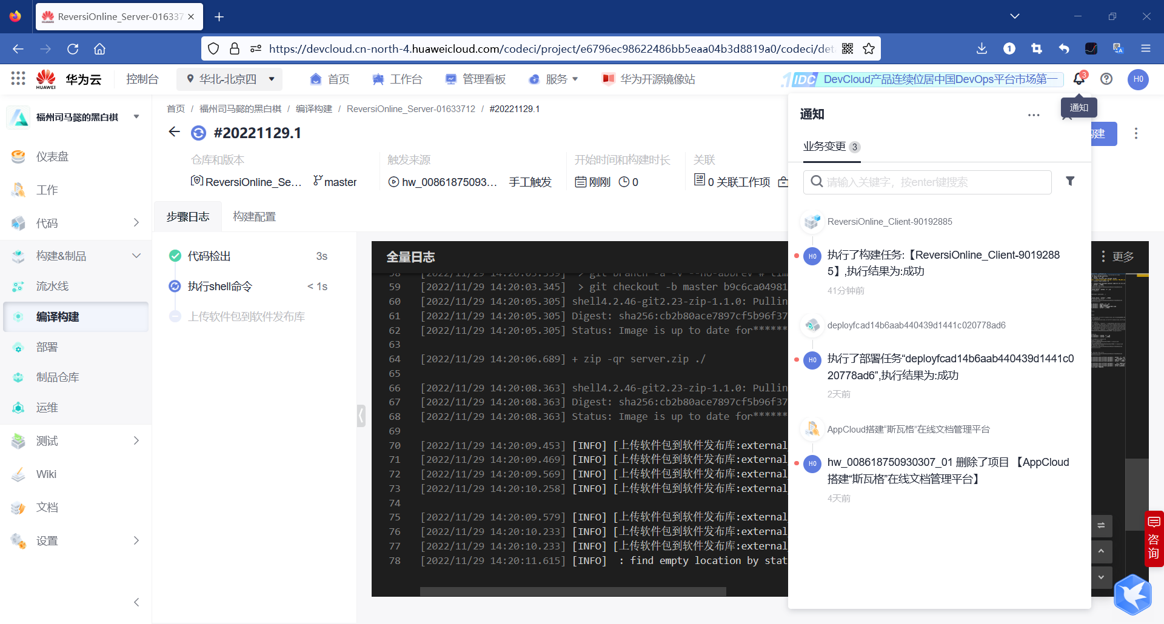Switch to the 构建配置 tab

pos(255,216)
